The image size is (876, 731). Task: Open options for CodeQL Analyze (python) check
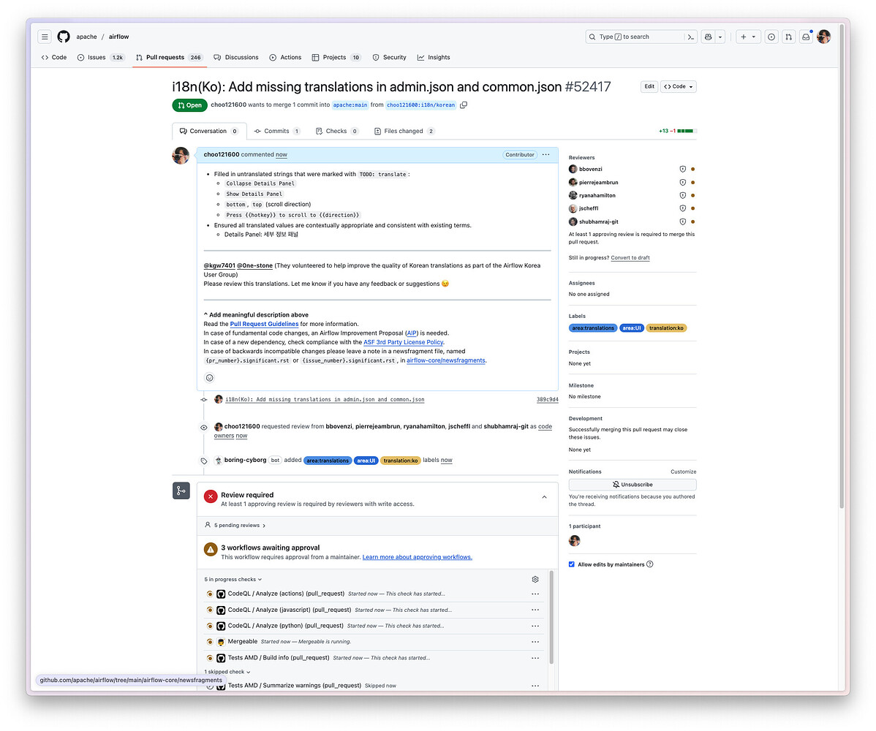(x=535, y=626)
